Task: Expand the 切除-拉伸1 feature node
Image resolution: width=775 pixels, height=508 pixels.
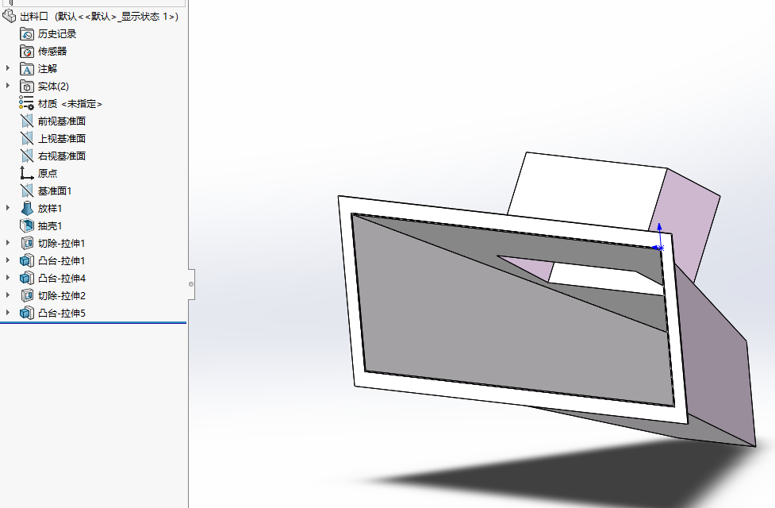Action: coord(7,243)
